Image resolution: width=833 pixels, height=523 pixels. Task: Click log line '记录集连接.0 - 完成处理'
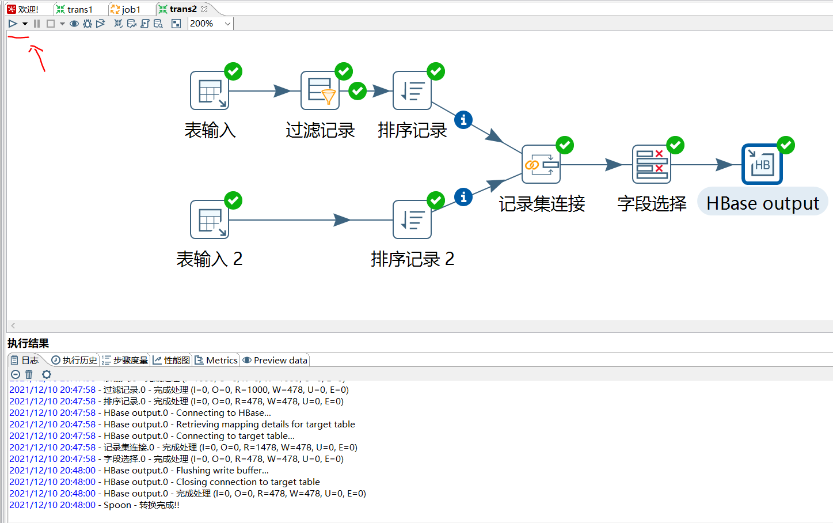point(183,447)
